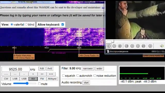Fast forward the video in the media player

coord(138,46)
